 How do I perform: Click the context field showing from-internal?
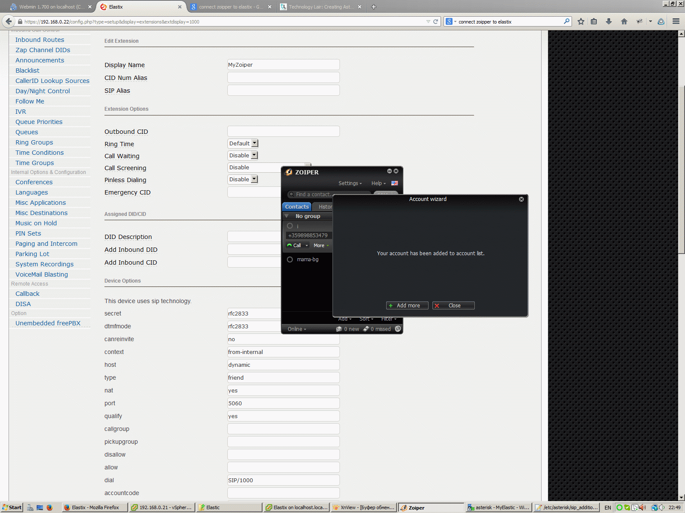[x=283, y=352]
